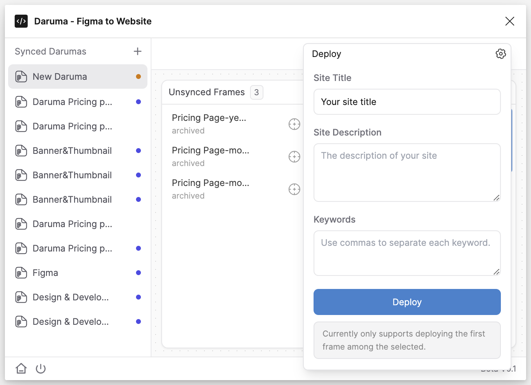Image resolution: width=531 pixels, height=385 pixels.
Task: Click the power icon in footer
Action: 41,369
